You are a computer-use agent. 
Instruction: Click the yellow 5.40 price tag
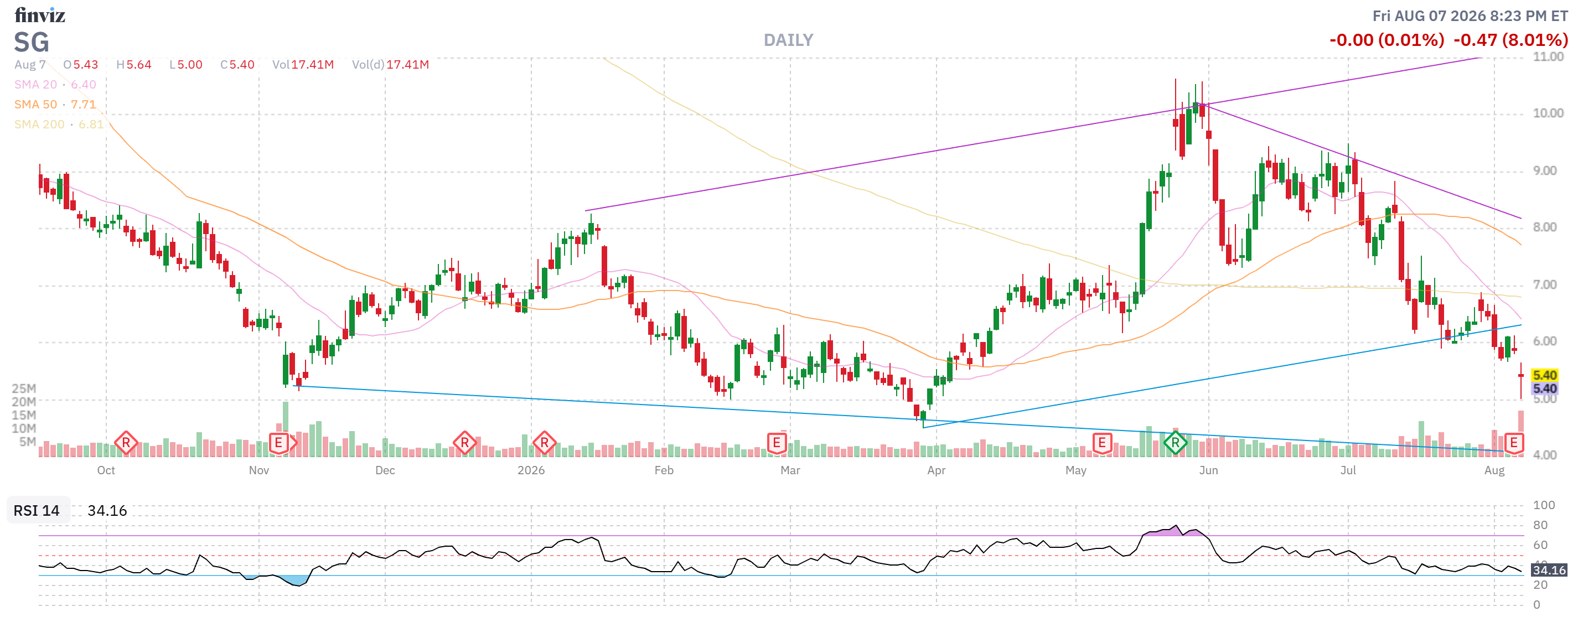click(x=1545, y=376)
